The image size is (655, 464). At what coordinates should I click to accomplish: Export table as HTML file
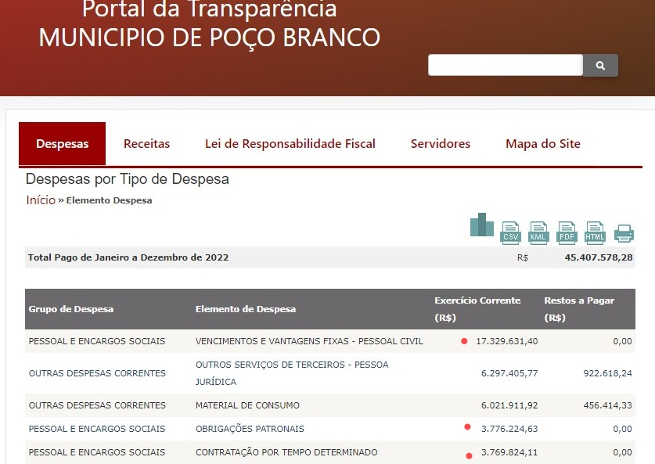[x=595, y=232]
